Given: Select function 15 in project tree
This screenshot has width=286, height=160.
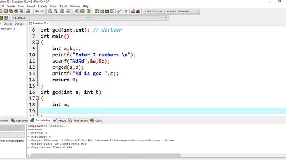Looking at the screenshot, I should (8, 28).
